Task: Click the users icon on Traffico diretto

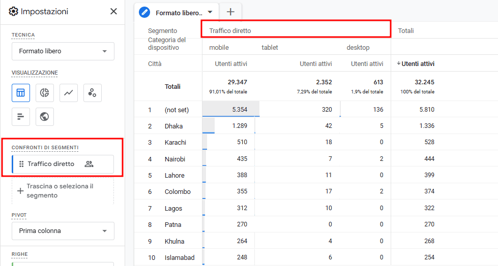Action: click(x=89, y=164)
